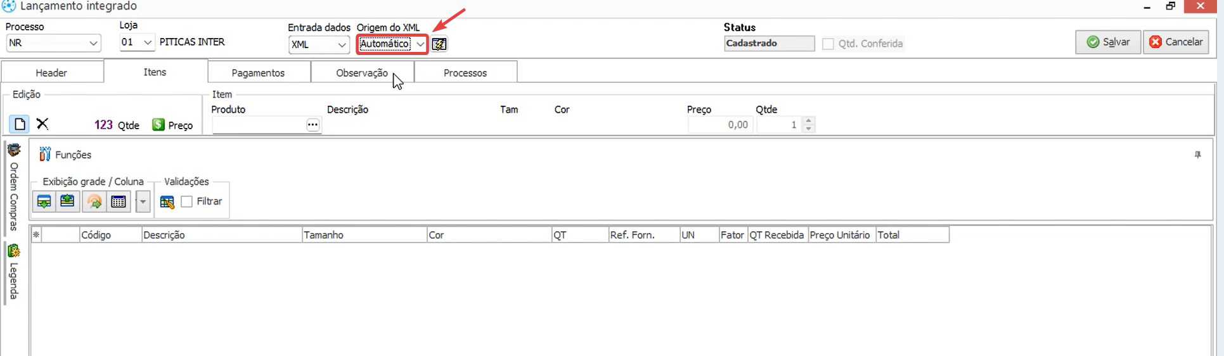Click the XML import icon beside Automático
This screenshot has height=356, width=1224.
point(439,44)
